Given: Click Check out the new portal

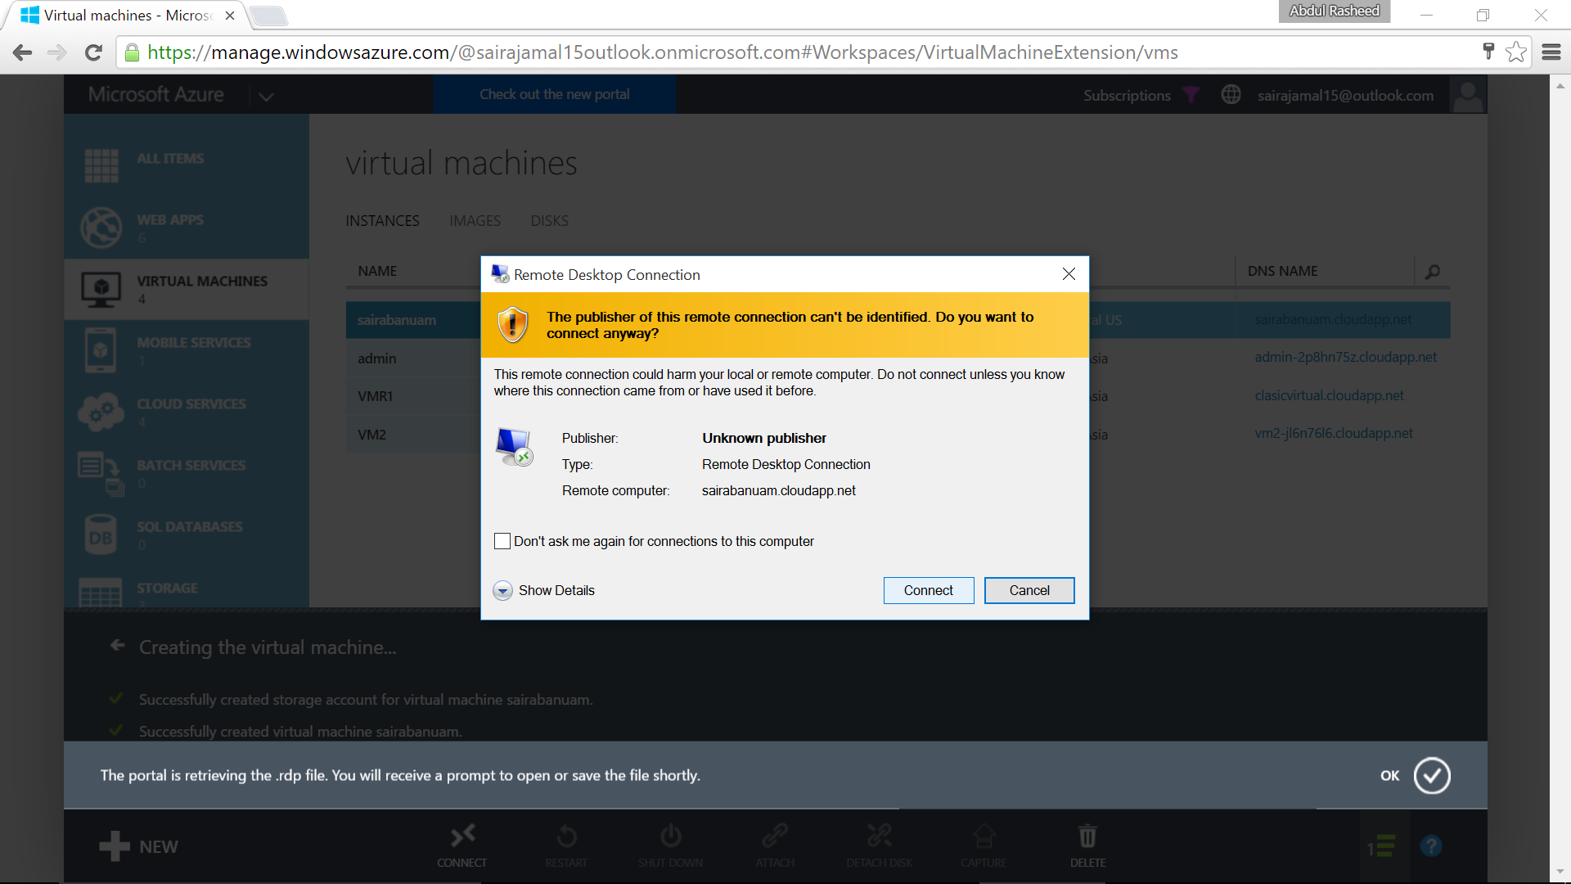Looking at the screenshot, I should [555, 94].
